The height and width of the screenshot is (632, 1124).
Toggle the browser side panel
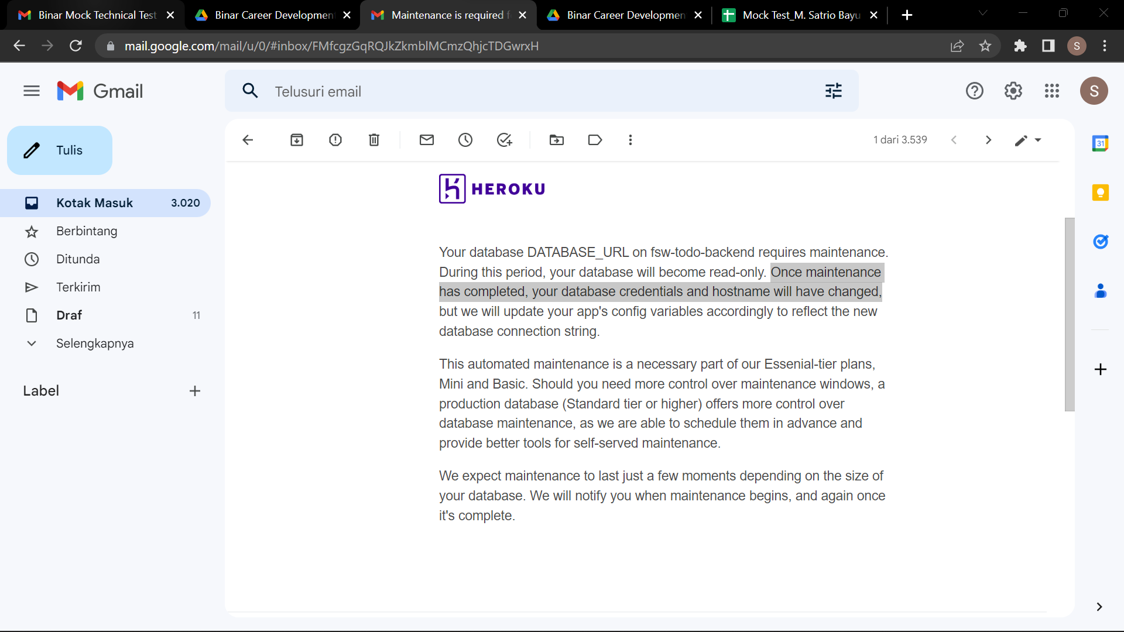(x=1048, y=46)
